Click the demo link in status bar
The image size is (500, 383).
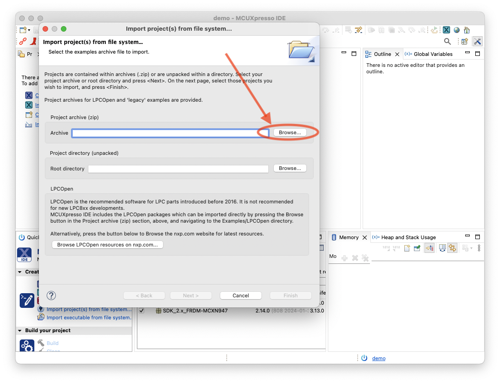coord(379,358)
